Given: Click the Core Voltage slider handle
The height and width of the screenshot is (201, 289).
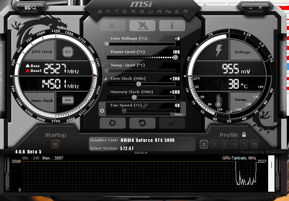Looking at the screenshot, I should 107,44.
